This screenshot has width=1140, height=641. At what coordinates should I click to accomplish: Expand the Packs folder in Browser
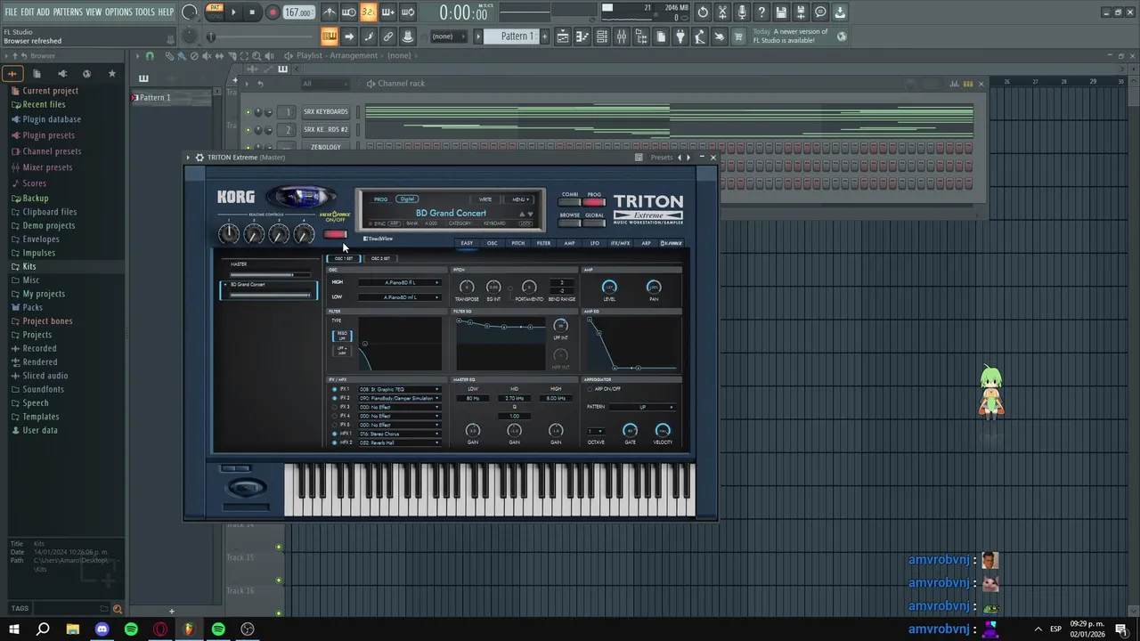click(32, 307)
